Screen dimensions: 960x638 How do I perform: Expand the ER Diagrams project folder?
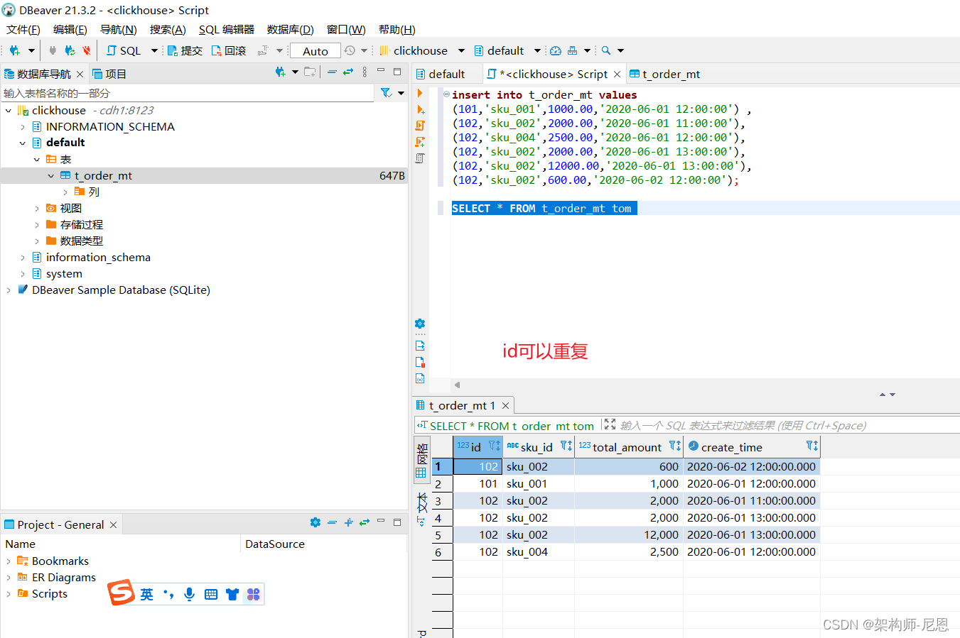(x=9, y=578)
